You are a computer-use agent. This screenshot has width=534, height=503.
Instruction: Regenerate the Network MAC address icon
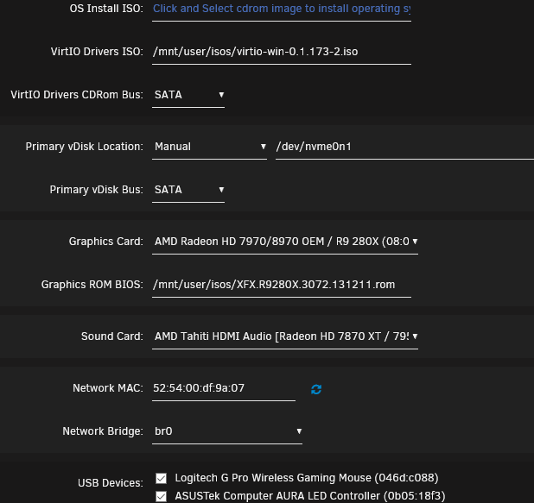pyautogui.click(x=316, y=389)
